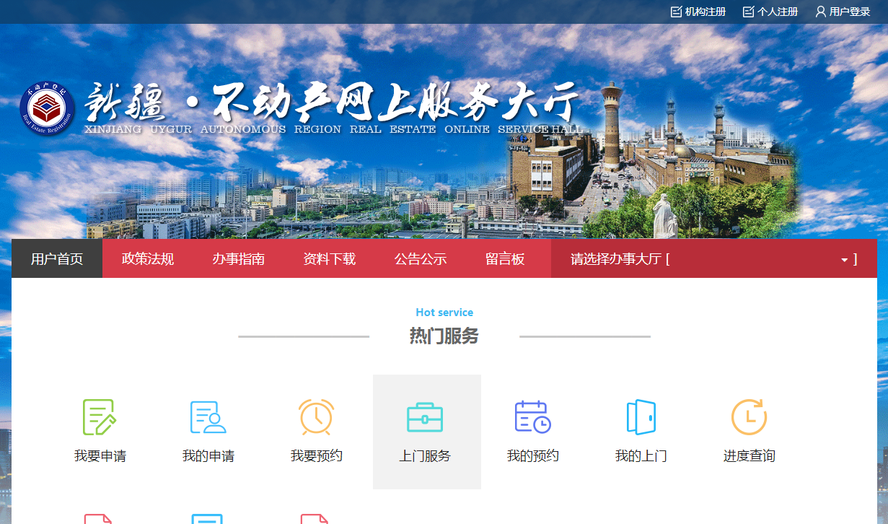The width and height of the screenshot is (888, 524).
Task: Open the 我的预约 calendar icon
Action: [533, 417]
